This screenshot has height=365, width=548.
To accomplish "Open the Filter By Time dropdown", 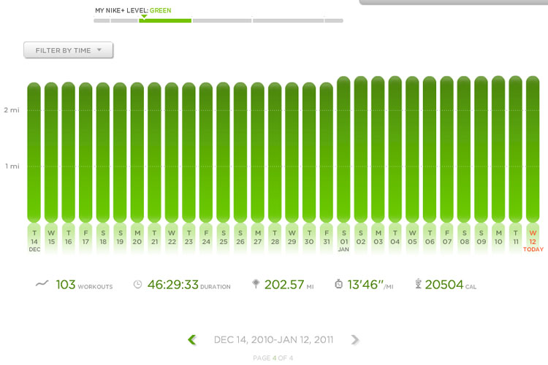I will tap(69, 50).
